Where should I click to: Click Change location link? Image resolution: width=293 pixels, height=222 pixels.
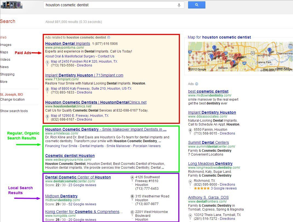(12, 100)
